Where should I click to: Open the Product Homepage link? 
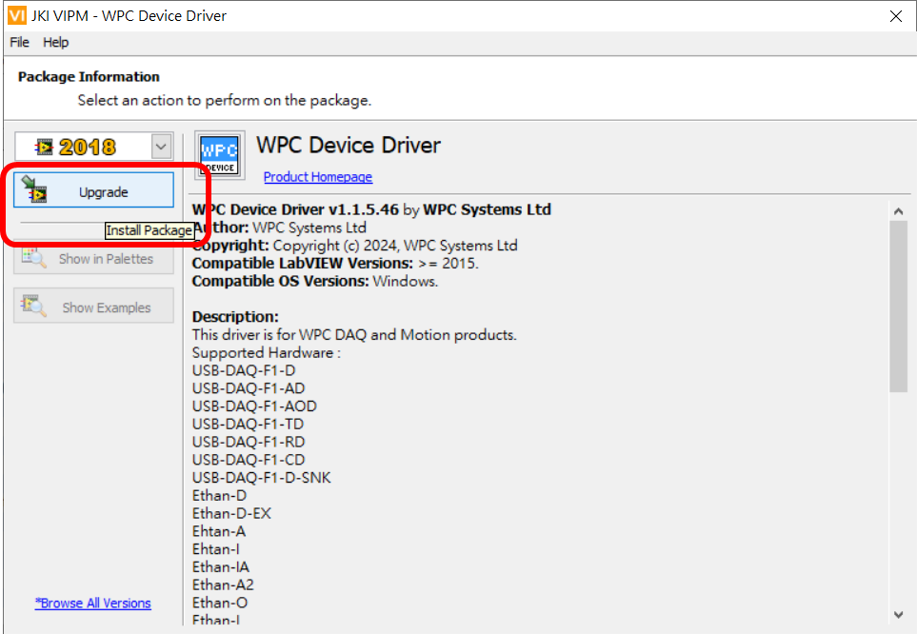click(x=317, y=177)
